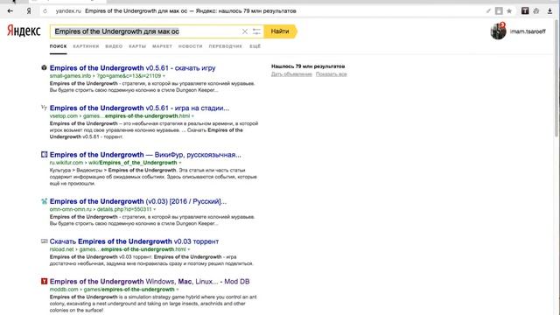Click 'Показать все' link

pos(331,74)
